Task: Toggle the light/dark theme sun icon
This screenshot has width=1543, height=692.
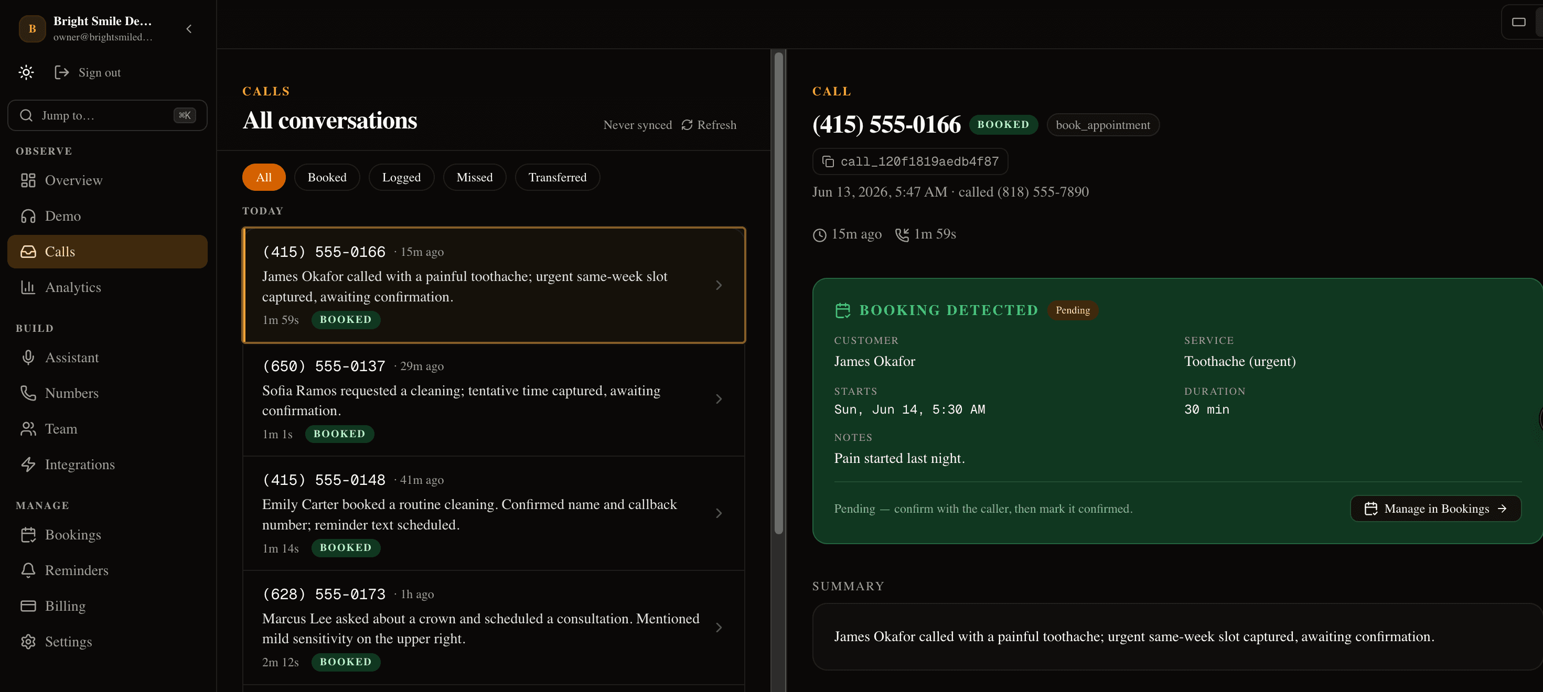Action: tap(26, 72)
